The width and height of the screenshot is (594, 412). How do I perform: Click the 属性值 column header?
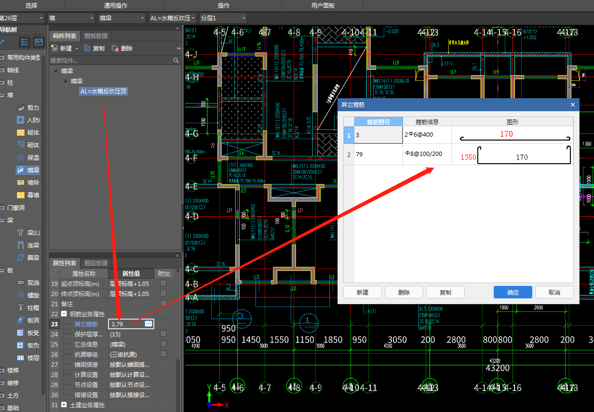click(131, 273)
